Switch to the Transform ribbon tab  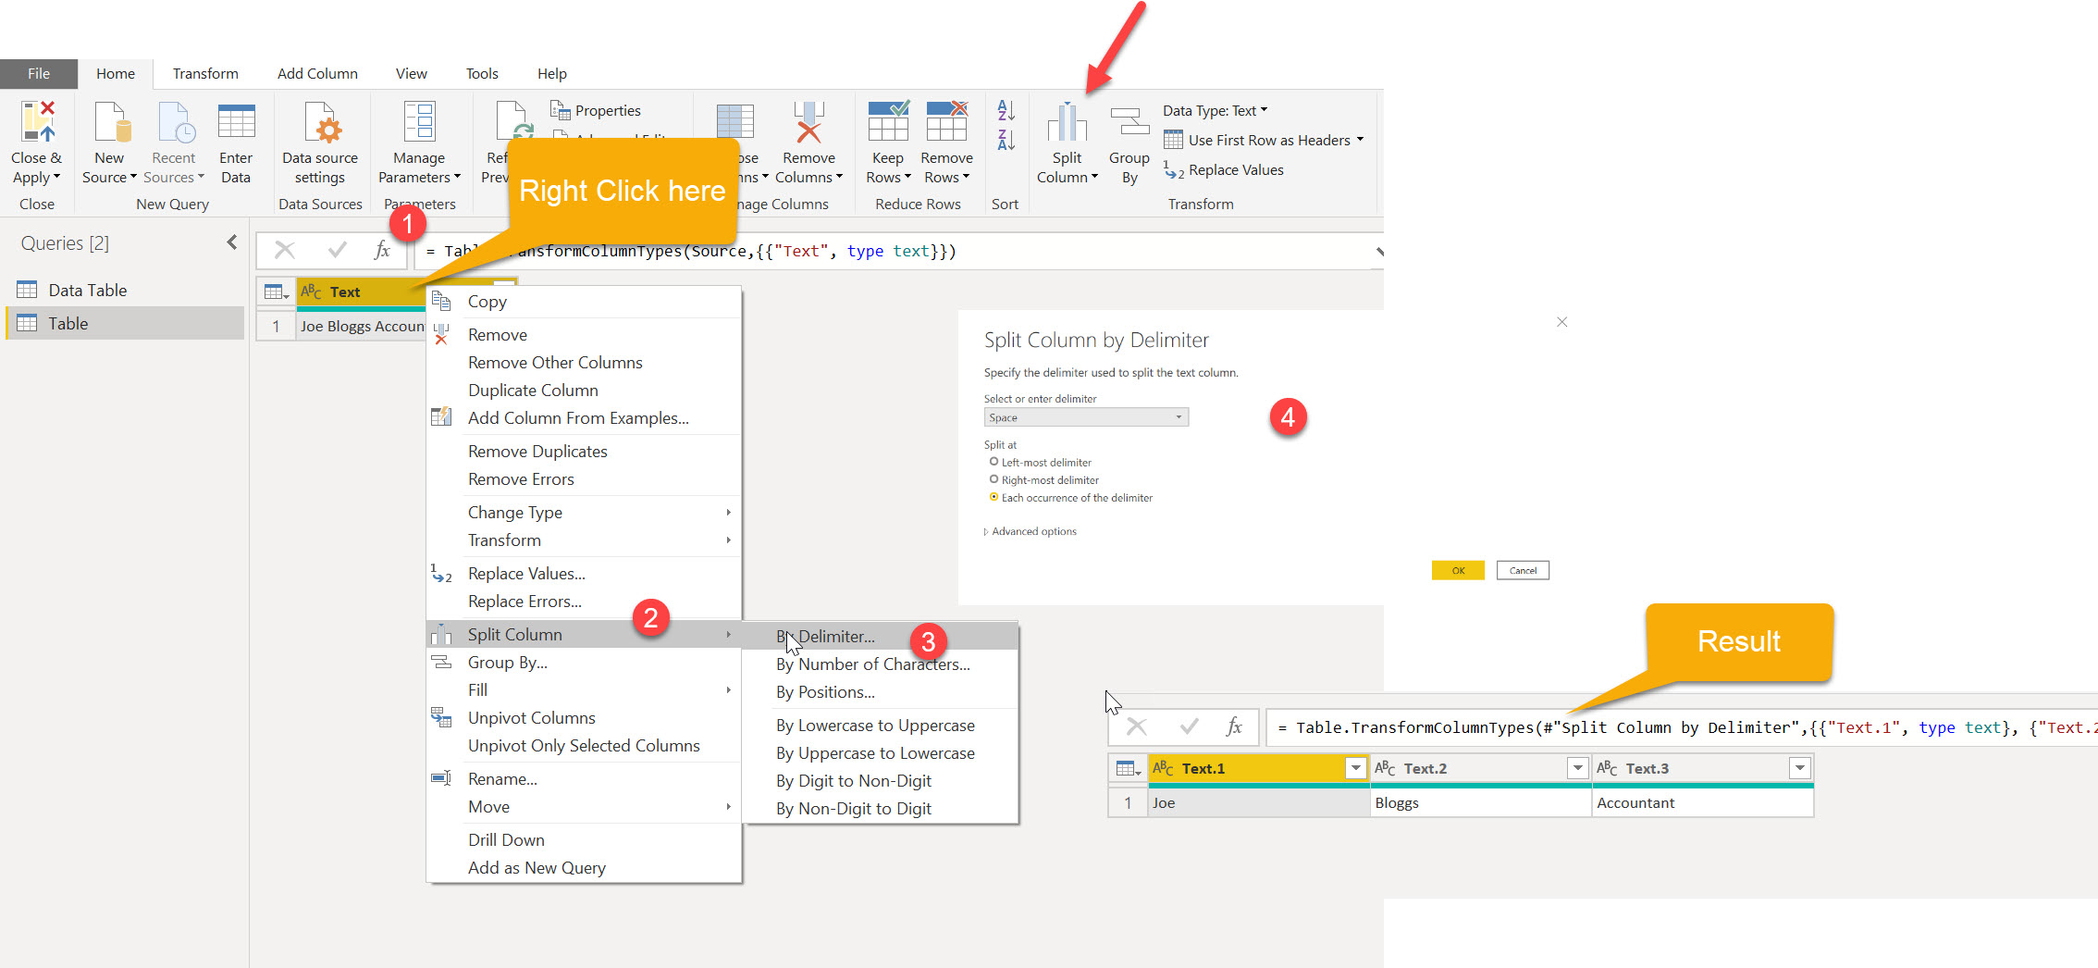205,74
